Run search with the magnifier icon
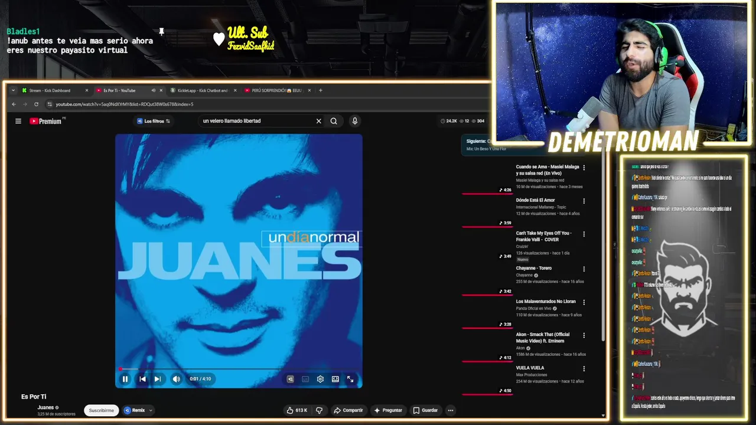The height and width of the screenshot is (425, 756). tap(334, 121)
